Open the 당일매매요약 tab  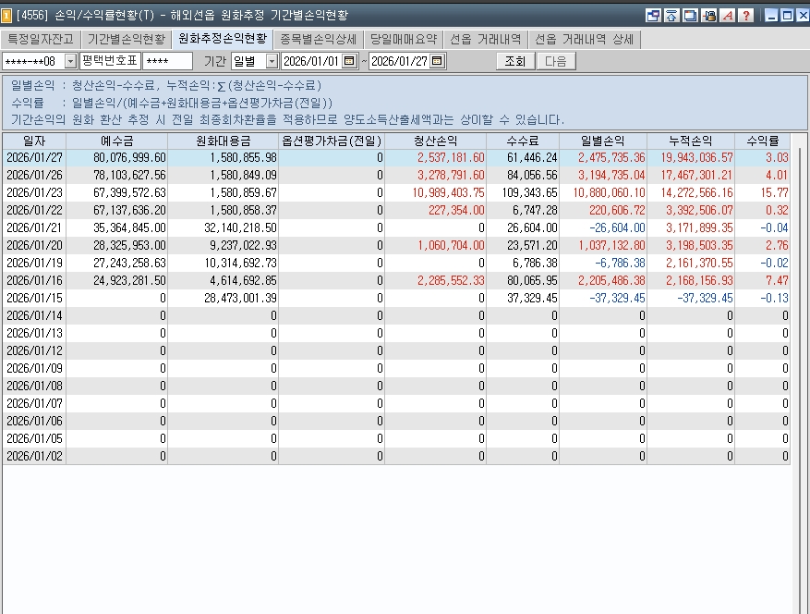point(404,40)
